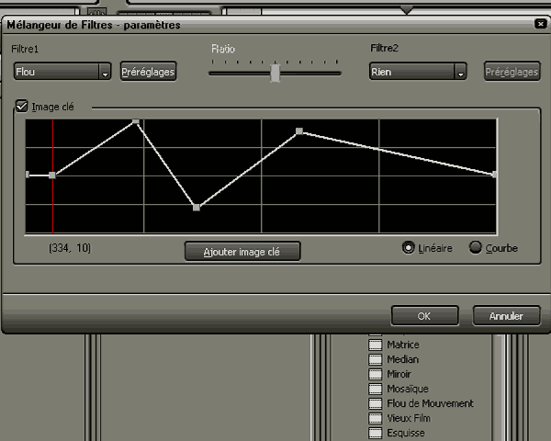Select the Median filter entry

point(403,359)
